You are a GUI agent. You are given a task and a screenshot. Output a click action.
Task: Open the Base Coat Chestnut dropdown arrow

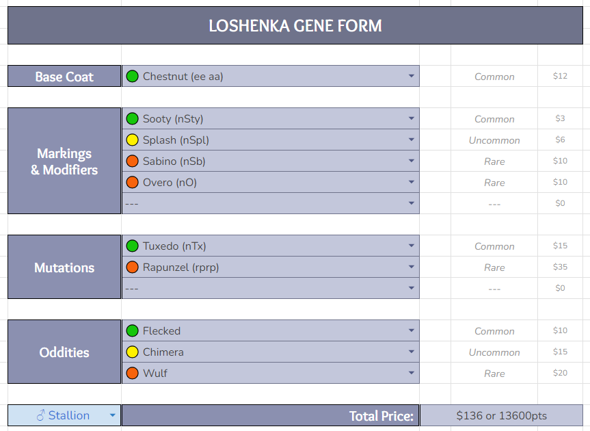412,76
